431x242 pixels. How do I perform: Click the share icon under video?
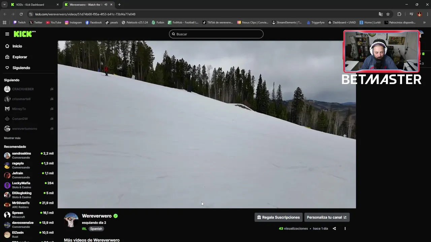[x=334, y=229]
